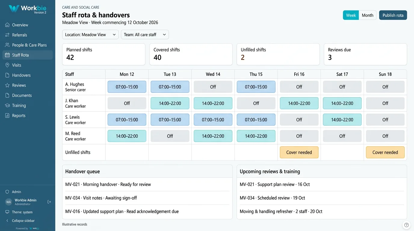Switch to Month view
The height and width of the screenshot is (231, 414).
pos(367,15)
